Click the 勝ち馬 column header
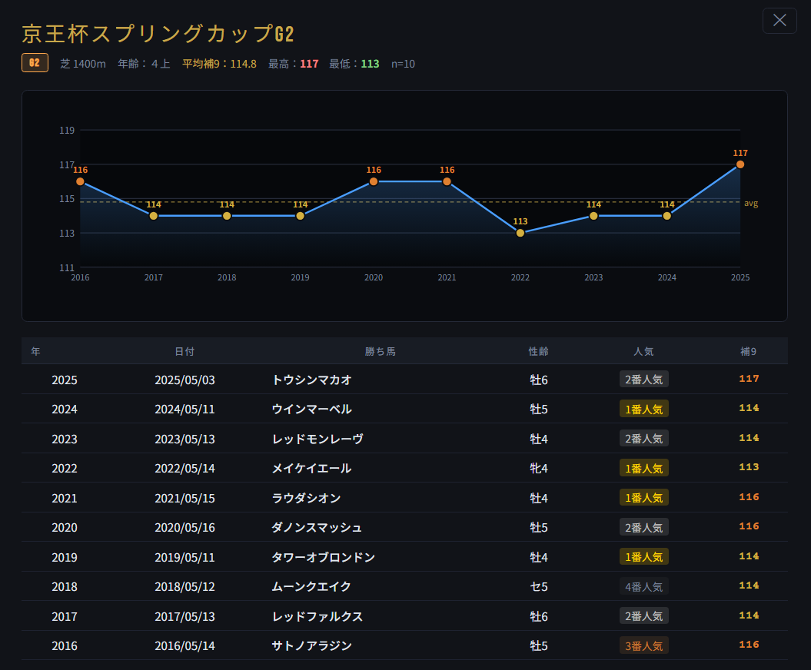811x670 pixels. click(x=380, y=351)
